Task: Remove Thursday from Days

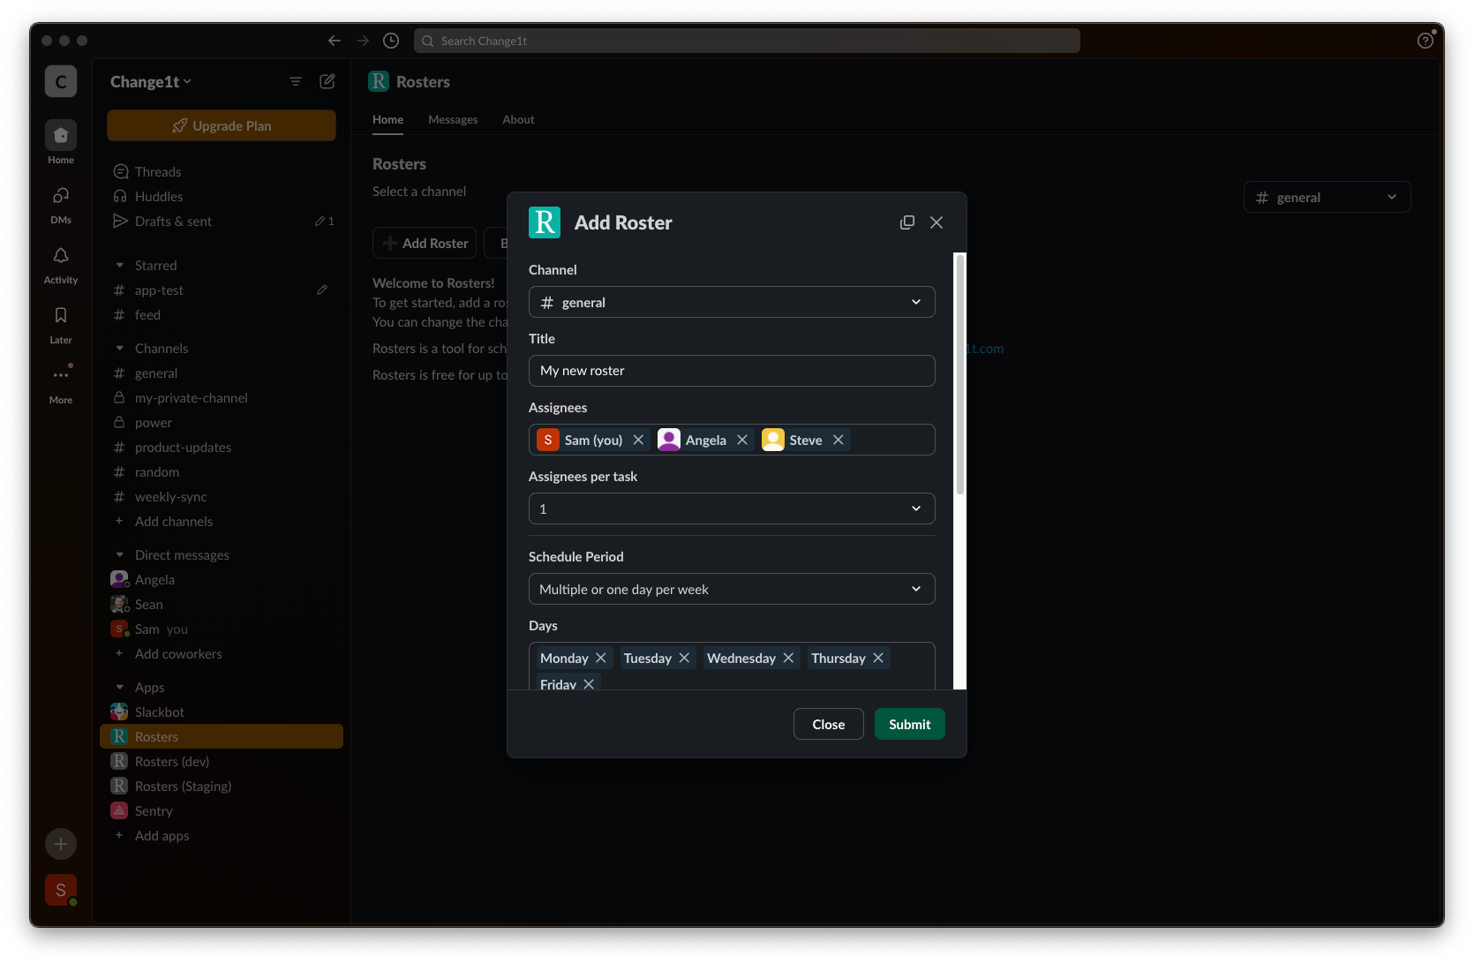Action: [878, 658]
